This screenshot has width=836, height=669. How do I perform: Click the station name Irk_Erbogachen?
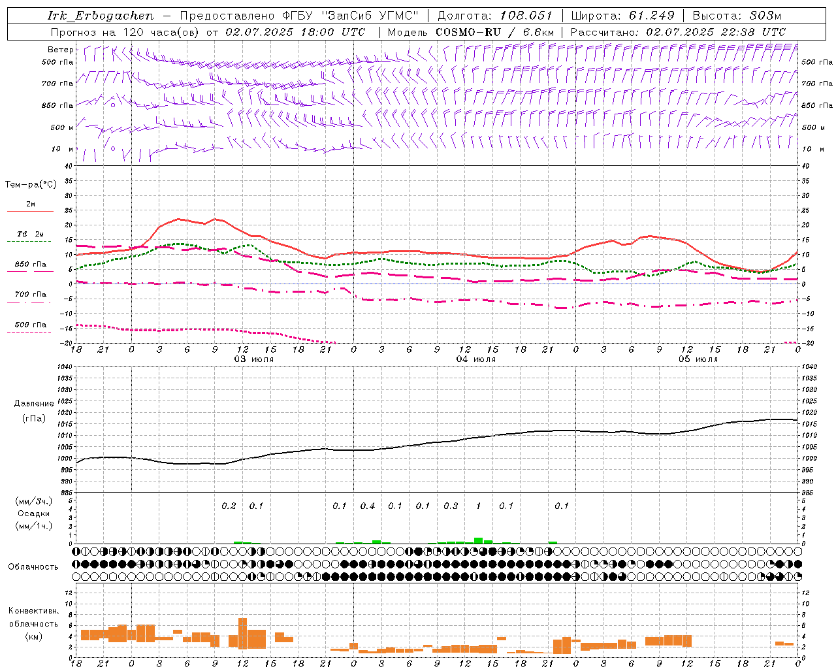pos(101,16)
